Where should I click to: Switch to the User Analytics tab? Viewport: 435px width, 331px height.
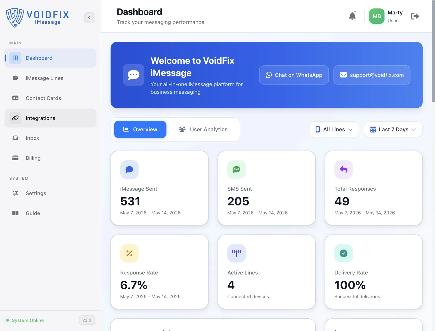pos(203,129)
